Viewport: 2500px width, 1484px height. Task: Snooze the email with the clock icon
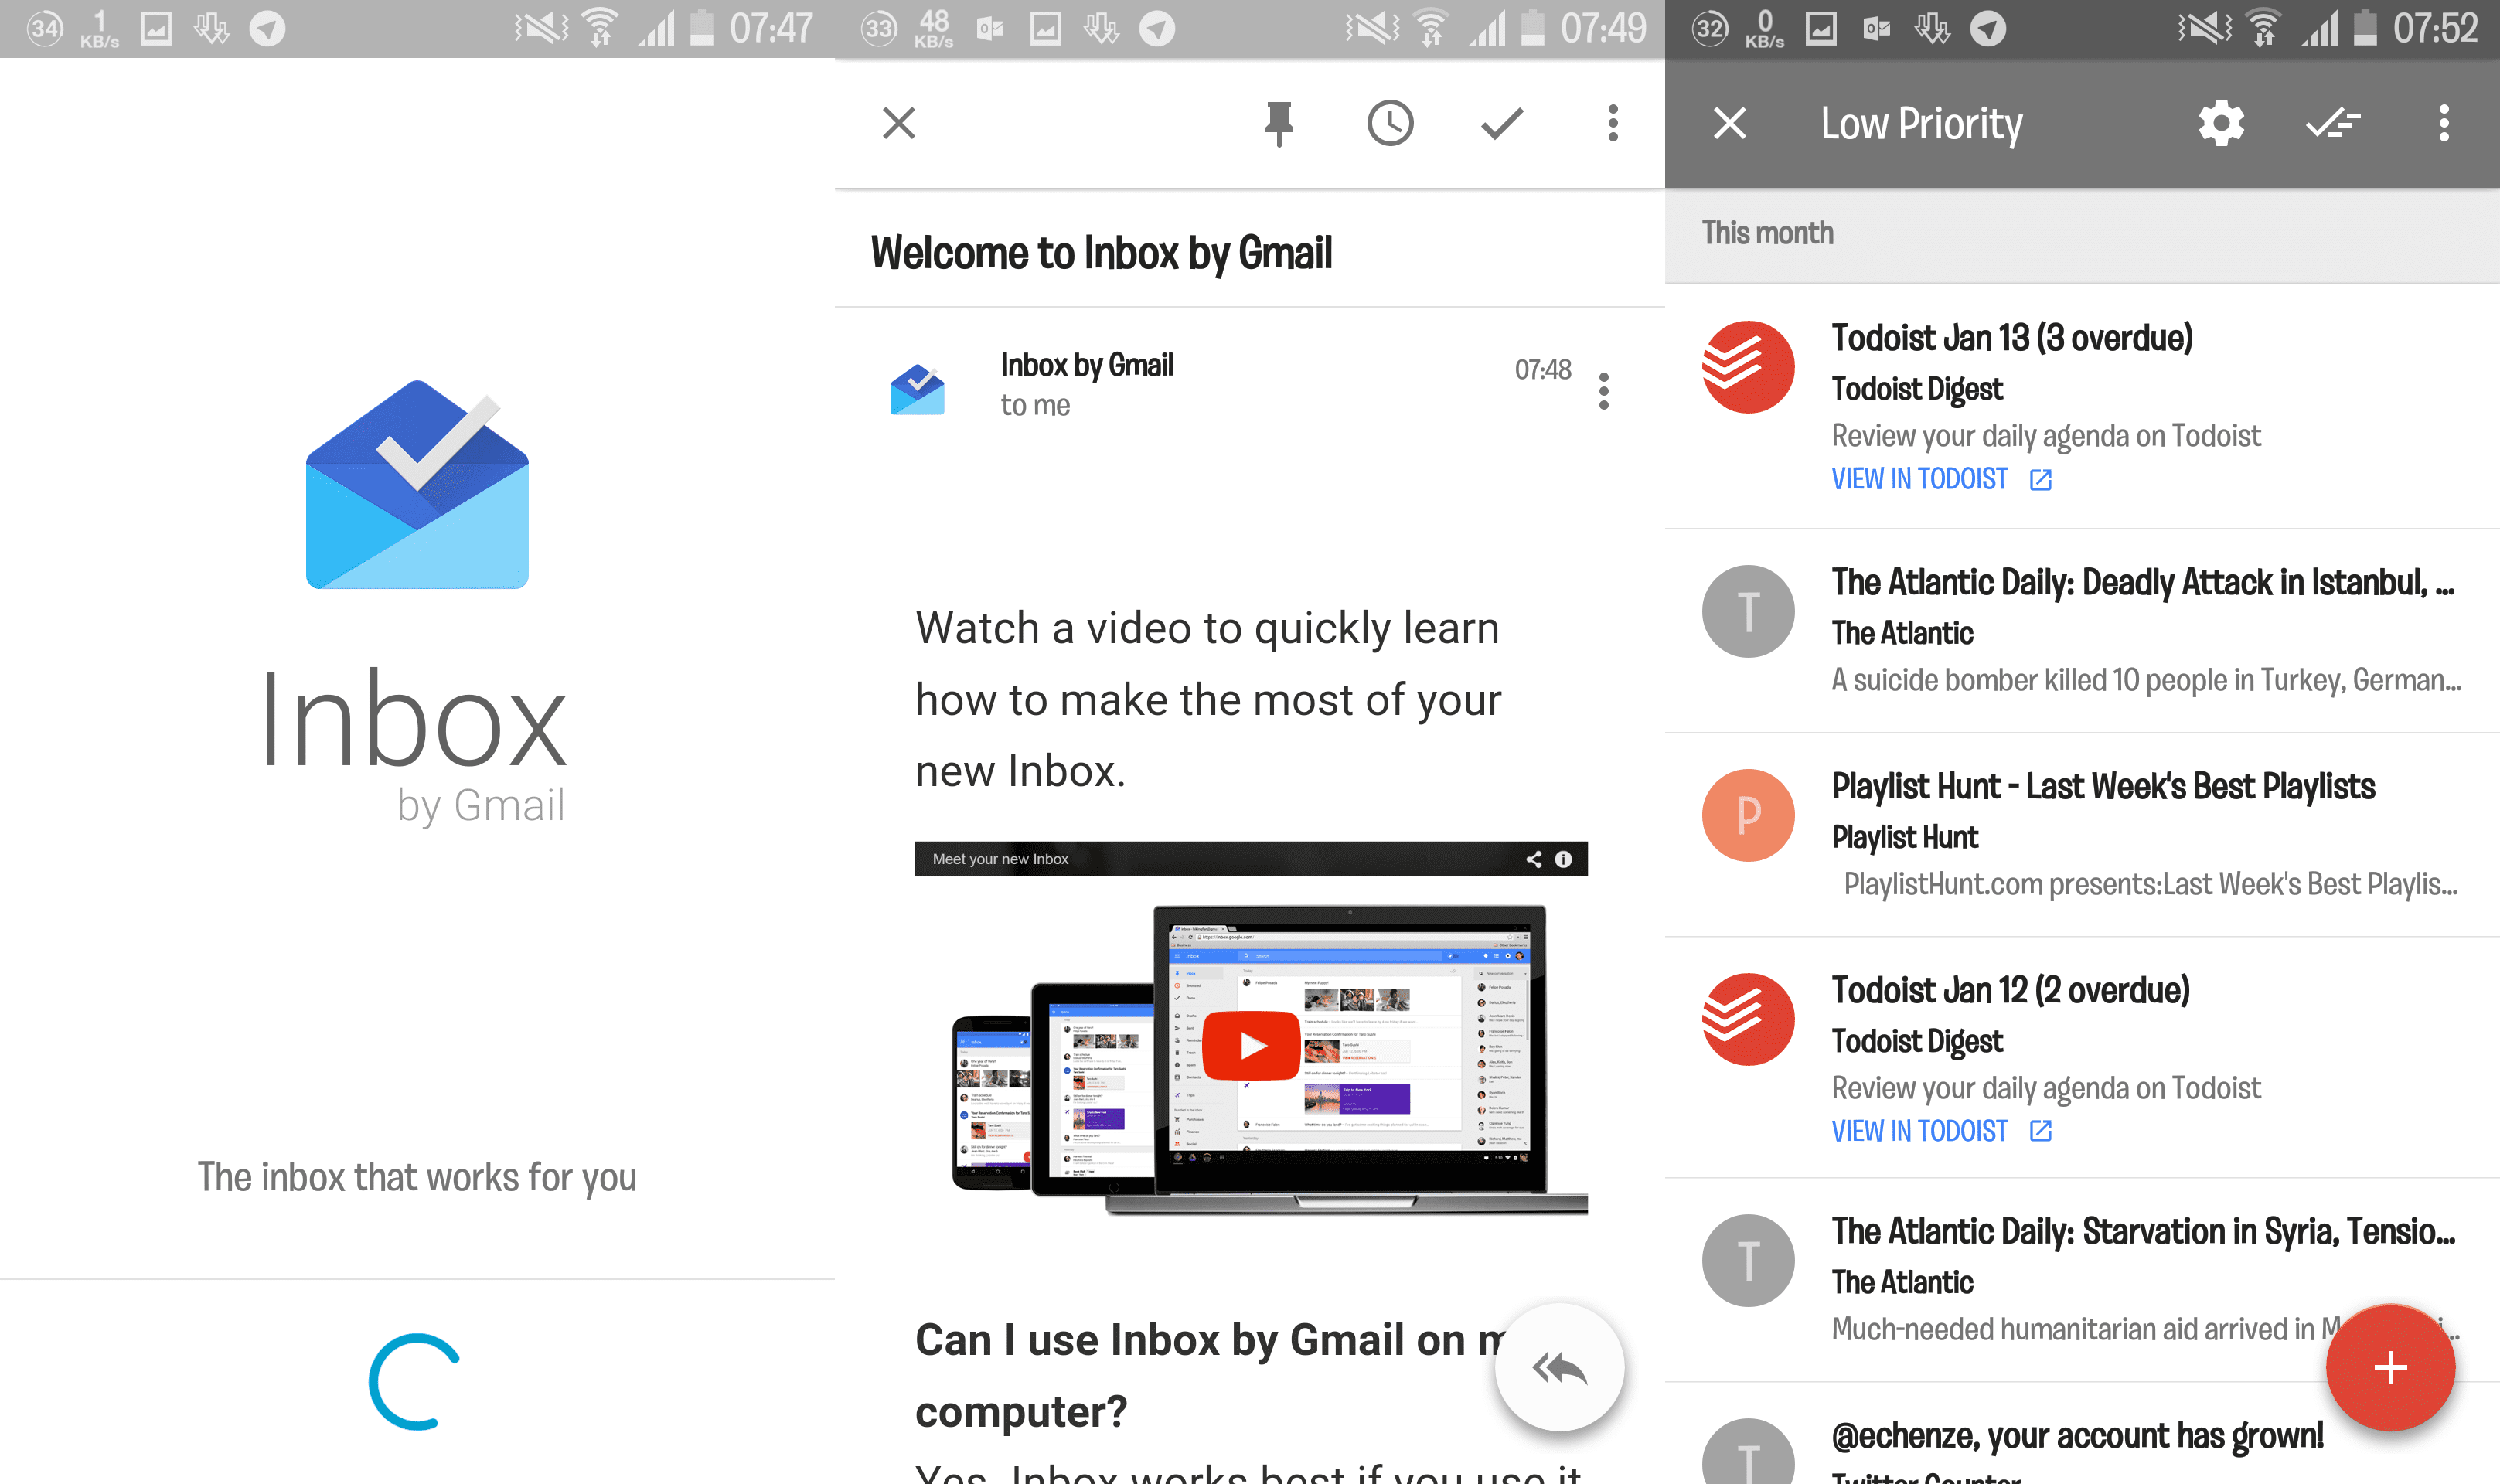1390,123
